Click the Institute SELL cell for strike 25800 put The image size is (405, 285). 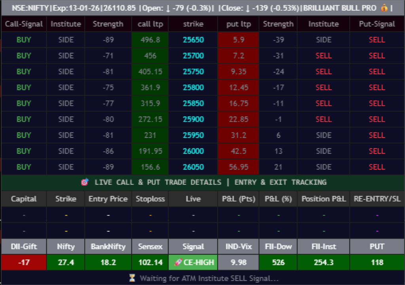(x=324, y=87)
